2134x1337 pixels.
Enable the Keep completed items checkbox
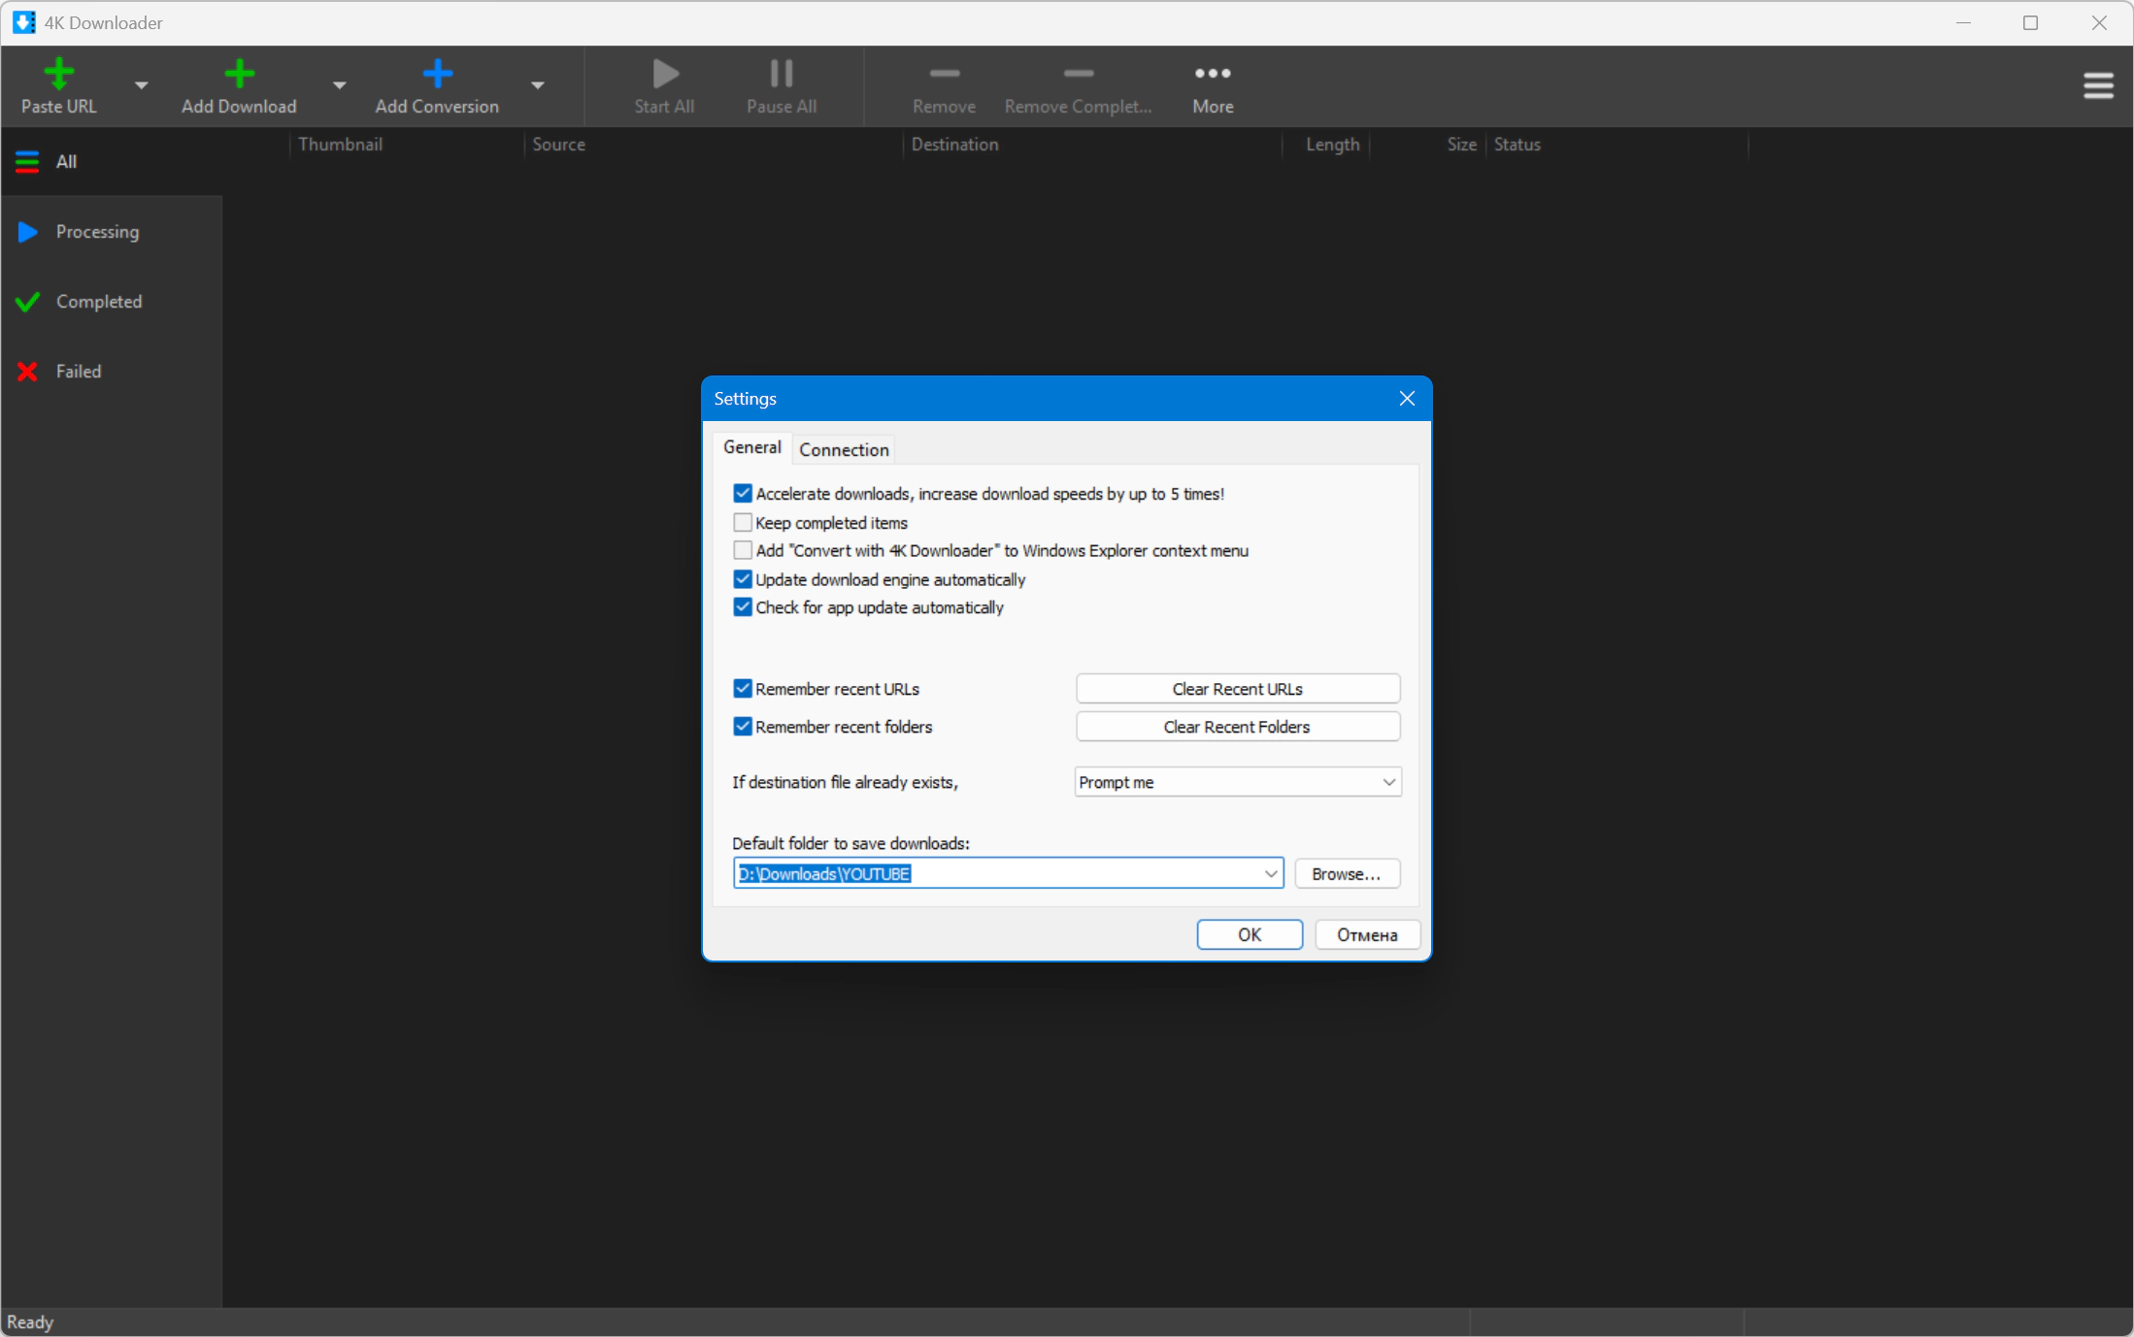tap(743, 523)
